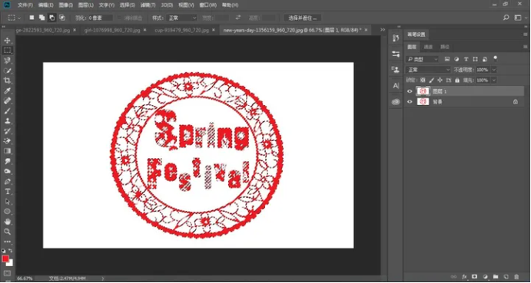Select the Crop tool
Screen dimensions: 531x283
click(7, 81)
